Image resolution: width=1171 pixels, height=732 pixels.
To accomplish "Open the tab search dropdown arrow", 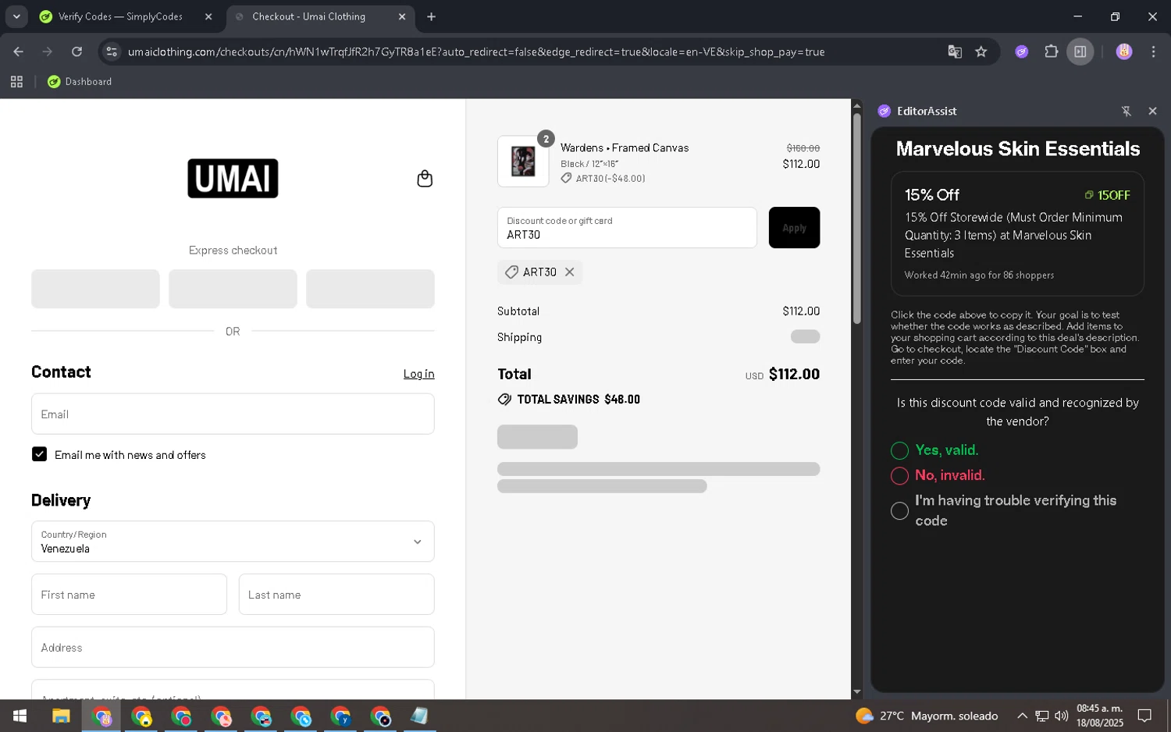I will tap(16, 16).
